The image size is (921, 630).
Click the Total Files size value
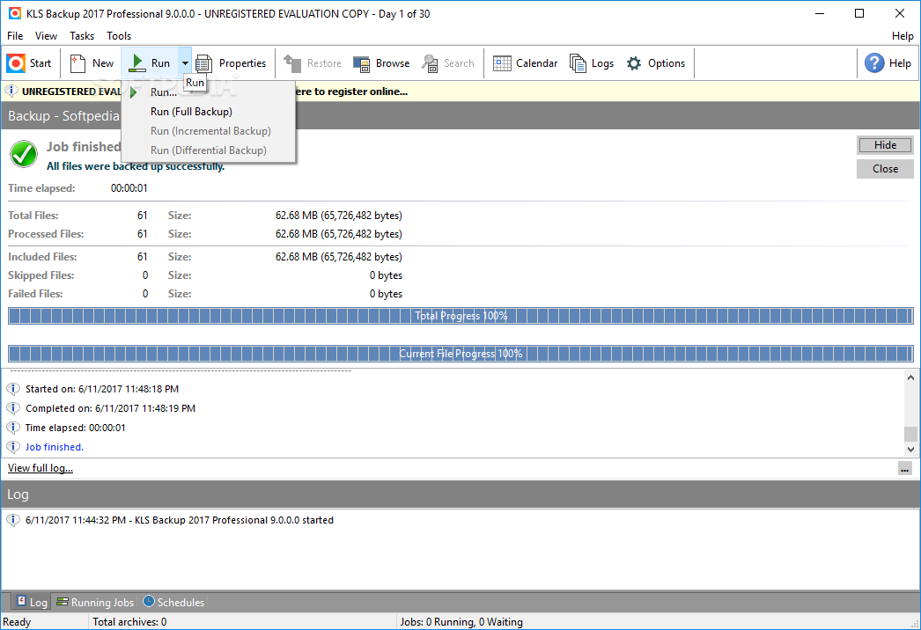[x=339, y=216]
